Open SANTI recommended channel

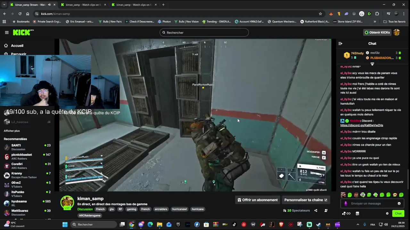tap(27, 147)
